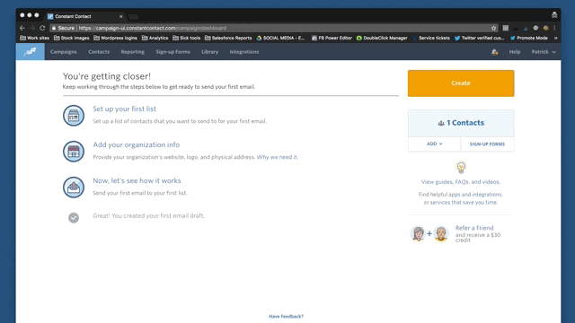Open the 1 Contacts panel link
575x323 pixels.
(x=461, y=123)
